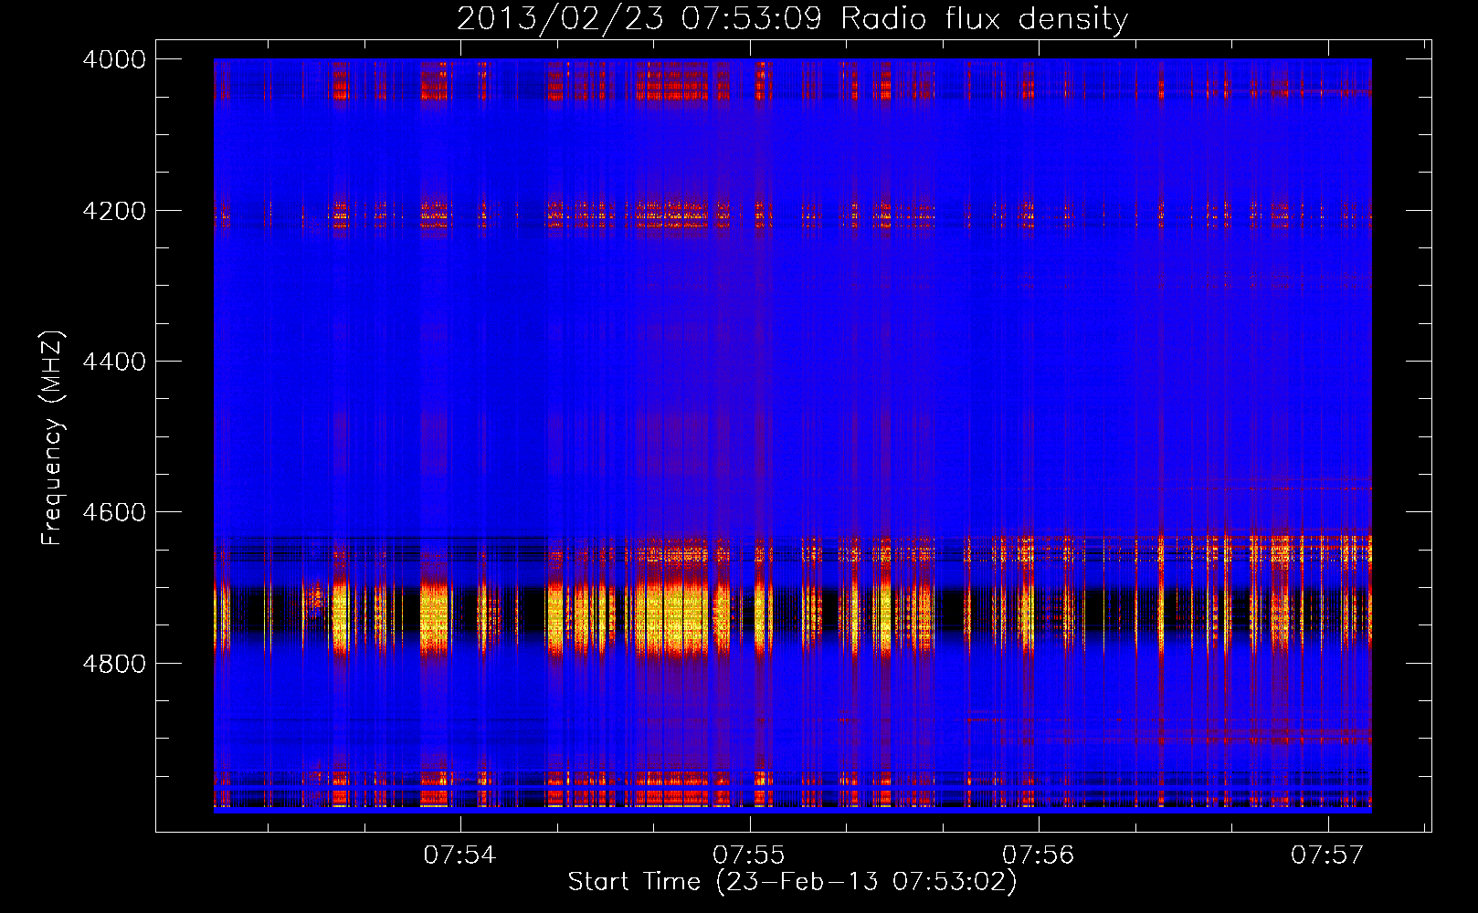
Task: Select the 4200 frequency axis label
Action: coord(114,211)
